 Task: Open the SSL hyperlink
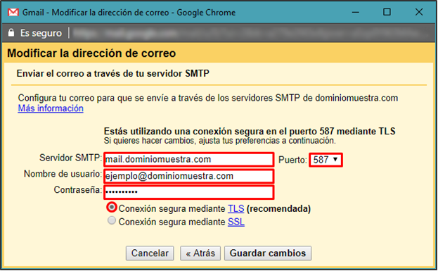pos(236,222)
